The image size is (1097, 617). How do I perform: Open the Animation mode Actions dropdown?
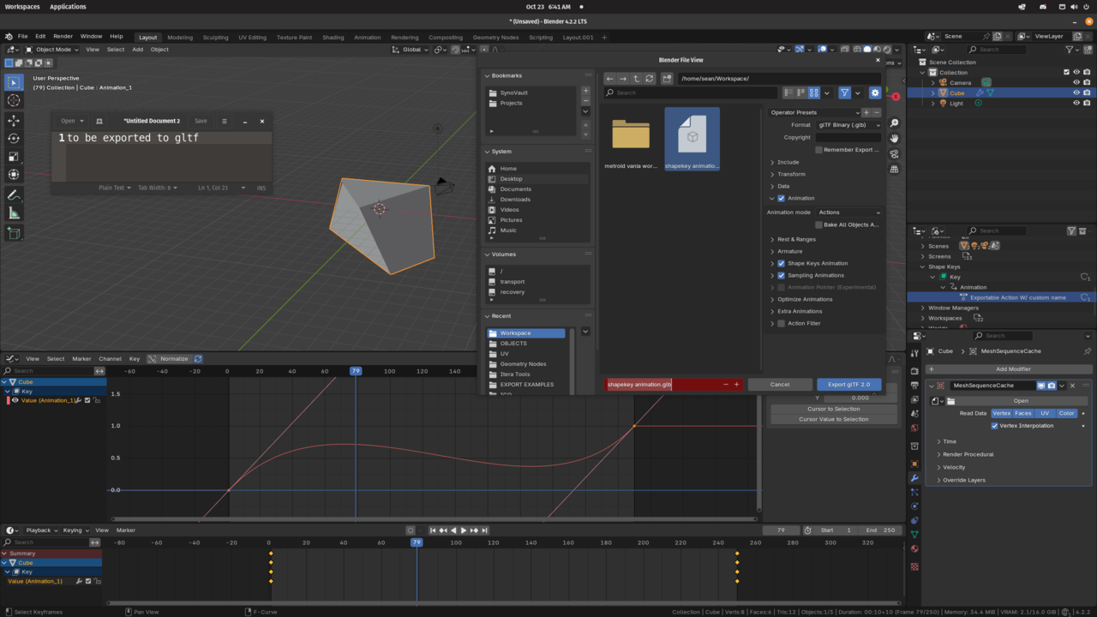click(848, 213)
